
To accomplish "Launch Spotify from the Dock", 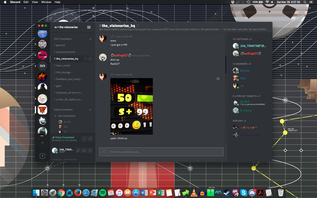I will tap(102, 193).
